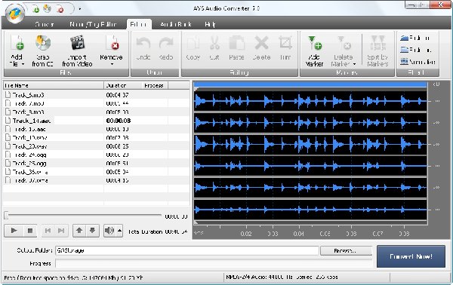Click Grab from CD icon
The image size is (453, 285).
pyautogui.click(x=43, y=43)
